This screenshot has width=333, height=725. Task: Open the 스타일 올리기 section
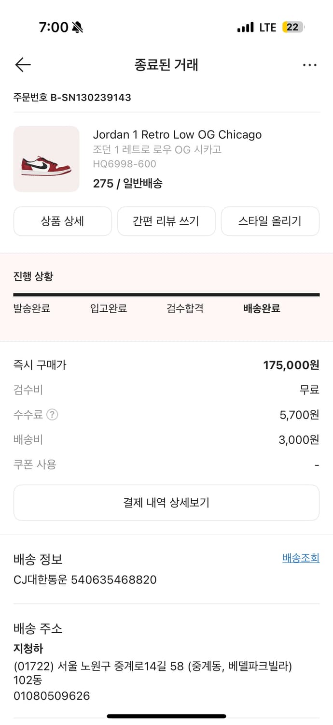click(x=270, y=221)
